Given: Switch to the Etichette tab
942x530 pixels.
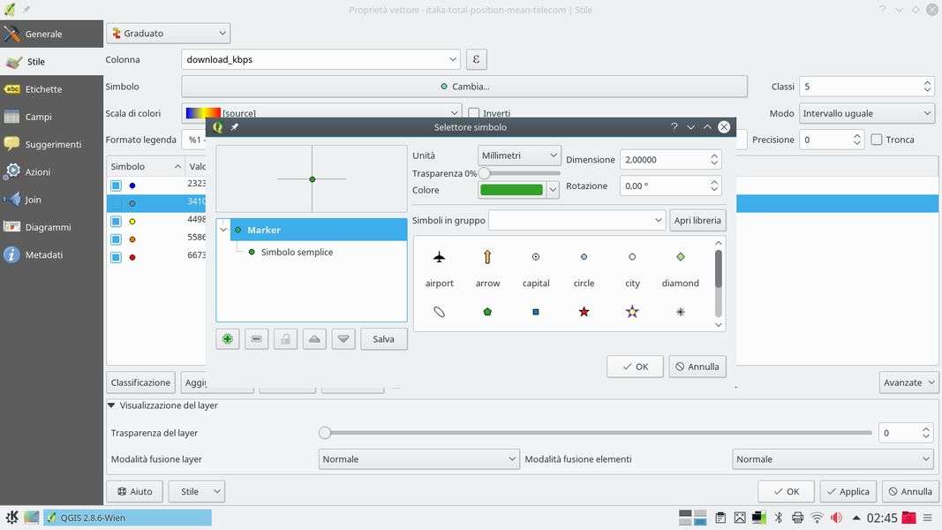Looking at the screenshot, I should pos(43,89).
